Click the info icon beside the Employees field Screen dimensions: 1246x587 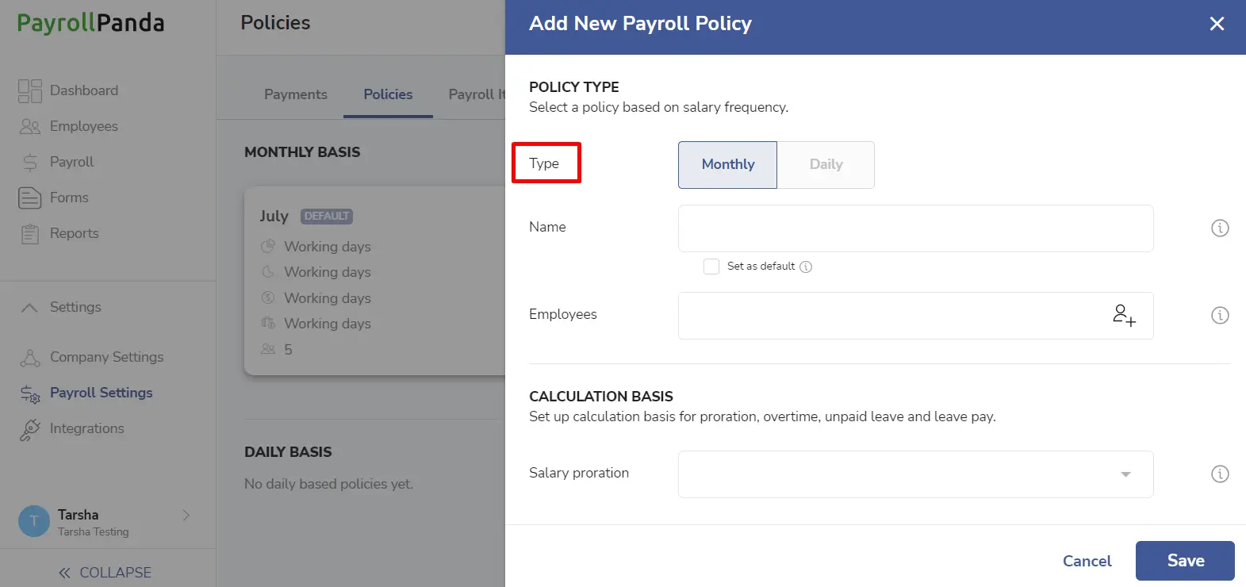tap(1220, 316)
